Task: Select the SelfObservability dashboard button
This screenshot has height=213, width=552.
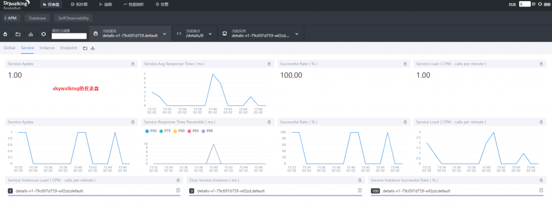Action: pos(73,18)
